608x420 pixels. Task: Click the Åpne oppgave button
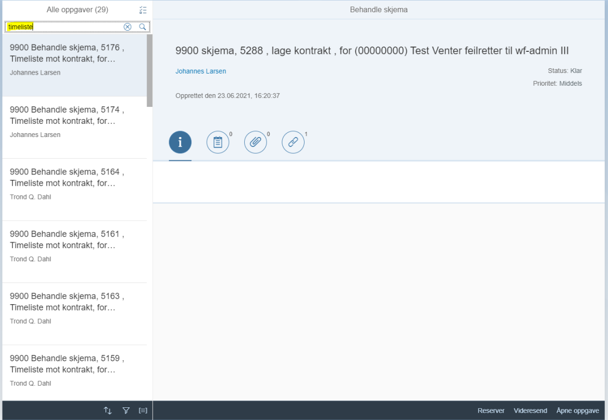pos(577,410)
